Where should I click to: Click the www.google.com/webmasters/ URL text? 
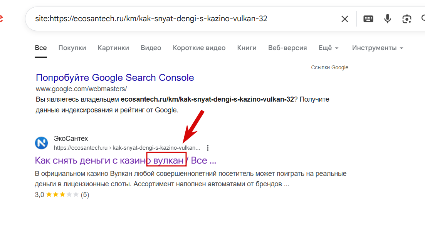point(81,89)
